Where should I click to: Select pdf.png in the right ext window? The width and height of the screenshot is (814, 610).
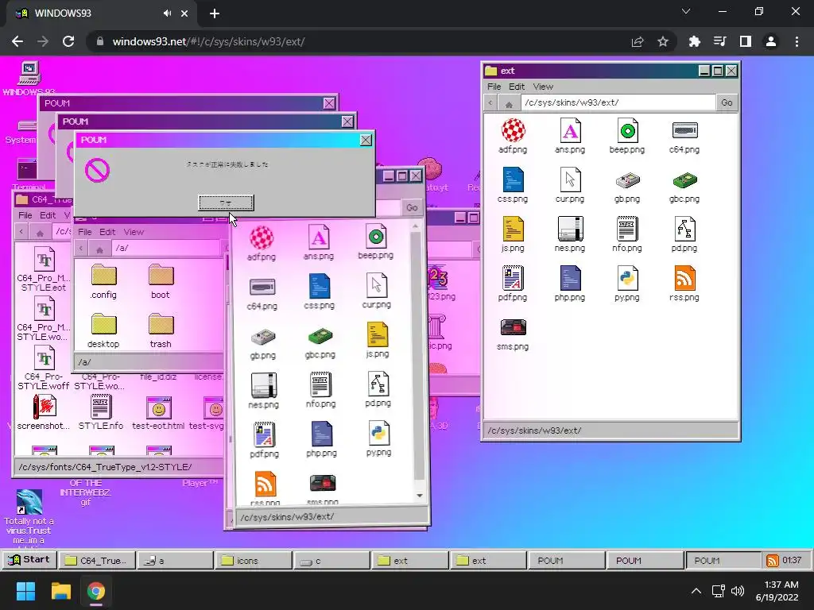(513, 284)
